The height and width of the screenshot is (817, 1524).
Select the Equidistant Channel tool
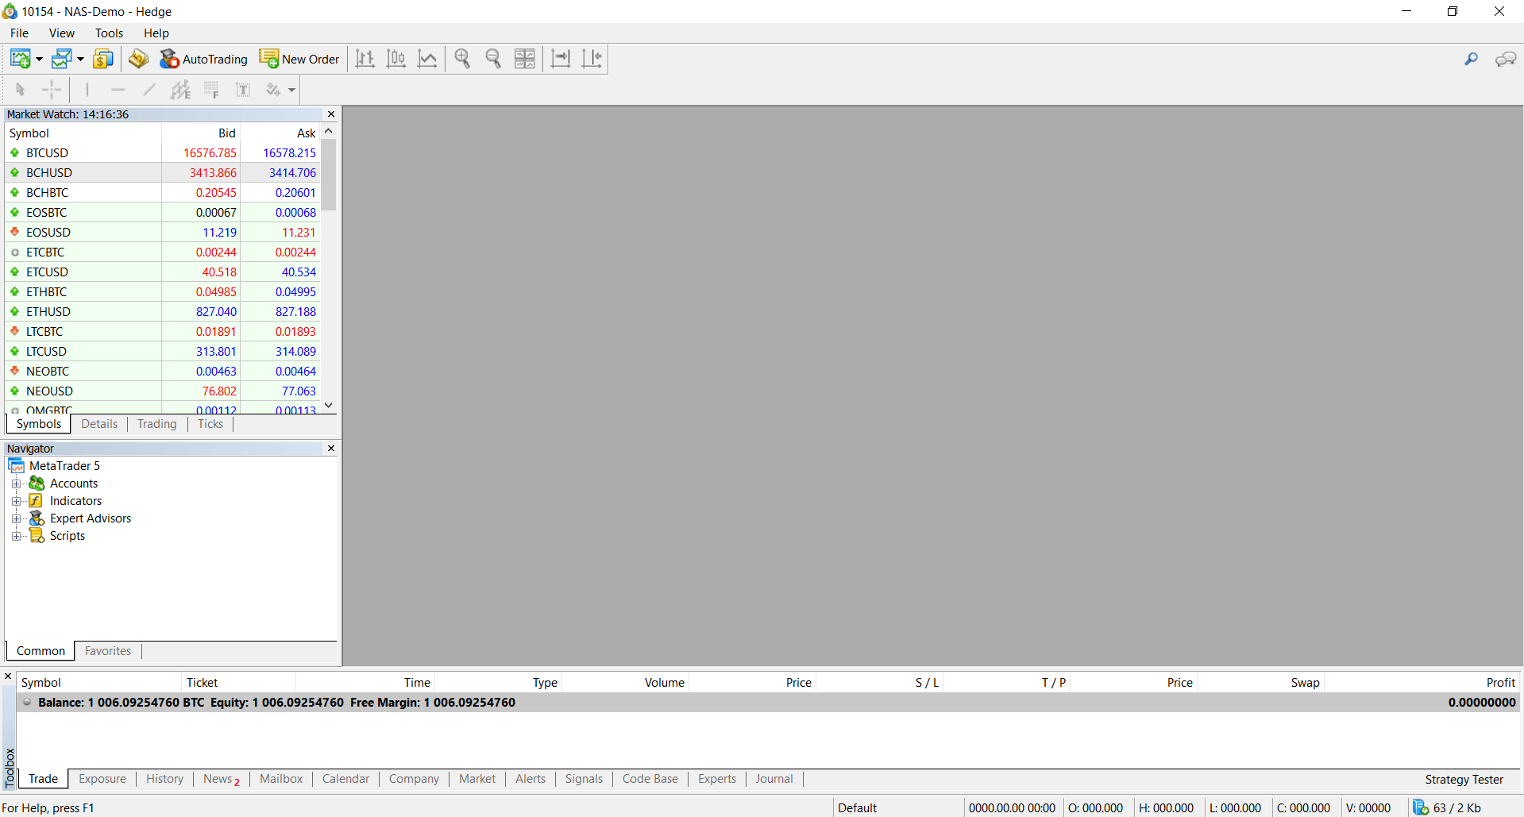(181, 90)
